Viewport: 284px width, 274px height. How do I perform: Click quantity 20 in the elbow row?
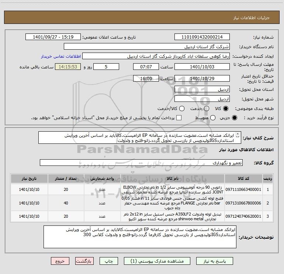[x=66, y=189]
